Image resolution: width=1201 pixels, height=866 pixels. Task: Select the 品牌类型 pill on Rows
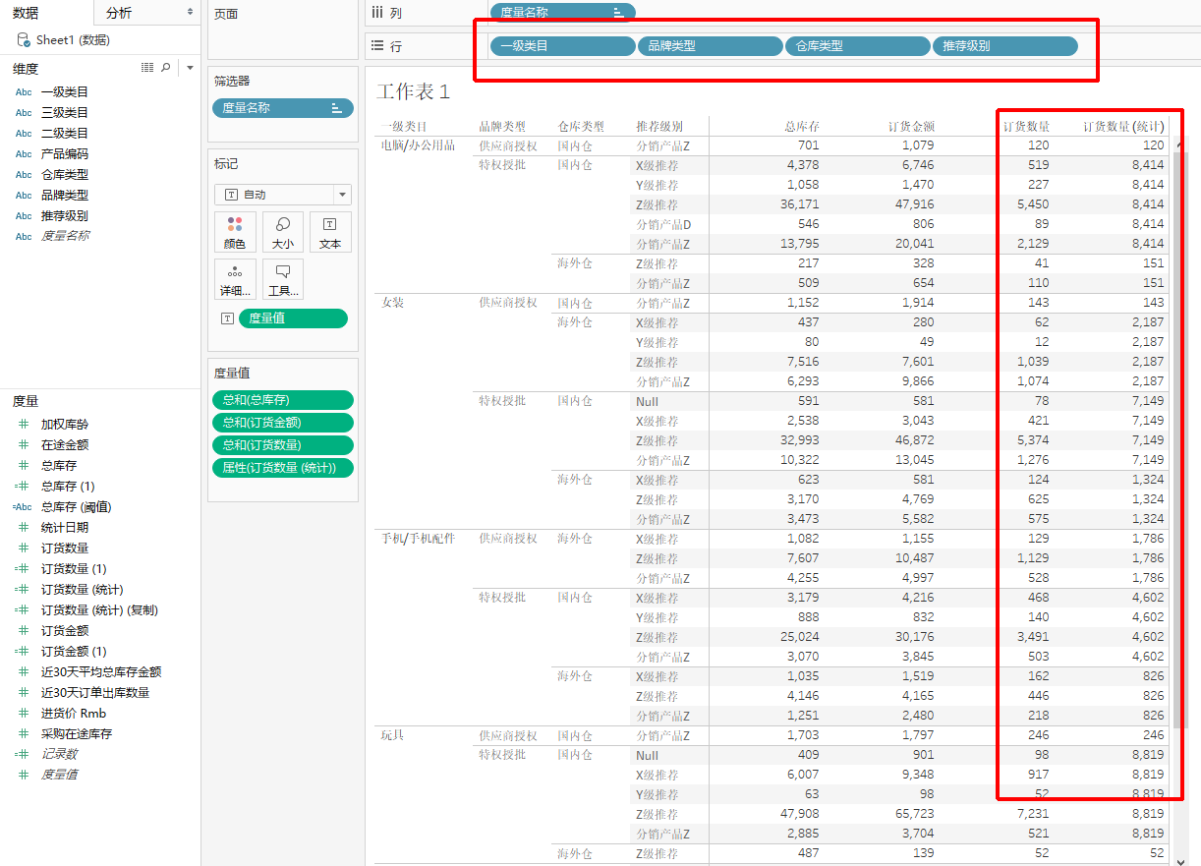710,45
